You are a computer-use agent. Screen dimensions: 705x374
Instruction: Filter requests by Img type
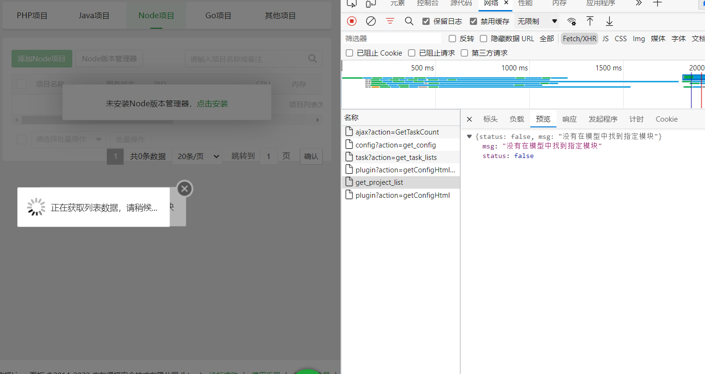pyautogui.click(x=638, y=38)
